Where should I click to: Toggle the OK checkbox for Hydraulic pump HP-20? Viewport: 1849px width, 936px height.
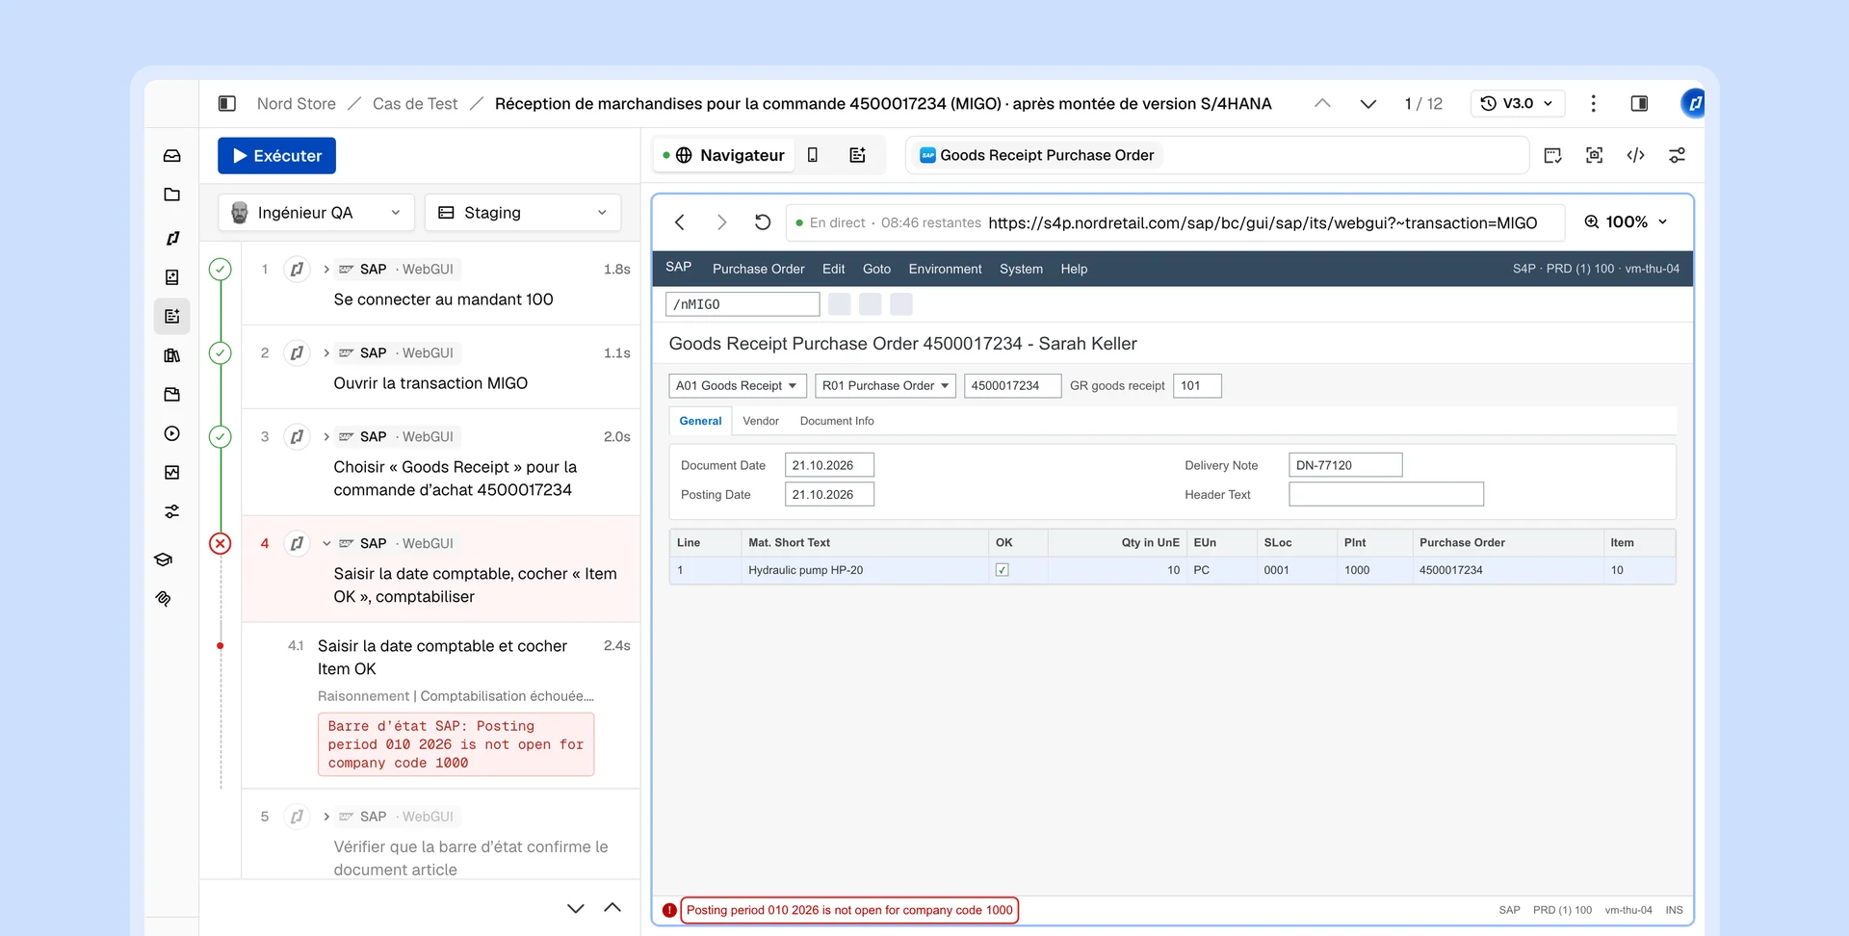[x=1002, y=570]
